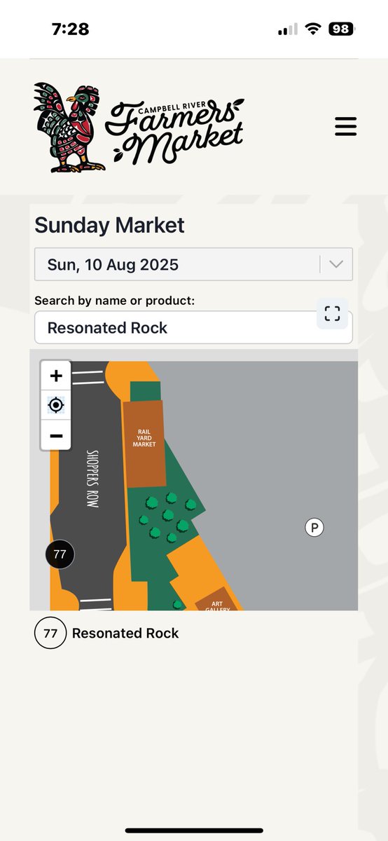
Task: Select Resonated Rock in the vendor list
Action: [125, 633]
